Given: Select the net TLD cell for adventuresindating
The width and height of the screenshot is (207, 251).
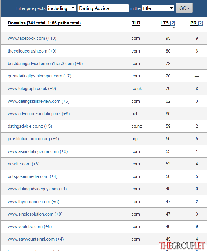Looking at the screenshot, I should tap(134, 114).
